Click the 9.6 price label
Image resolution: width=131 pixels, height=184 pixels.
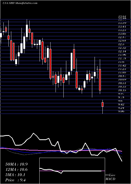pyautogui.click(x=121, y=101)
